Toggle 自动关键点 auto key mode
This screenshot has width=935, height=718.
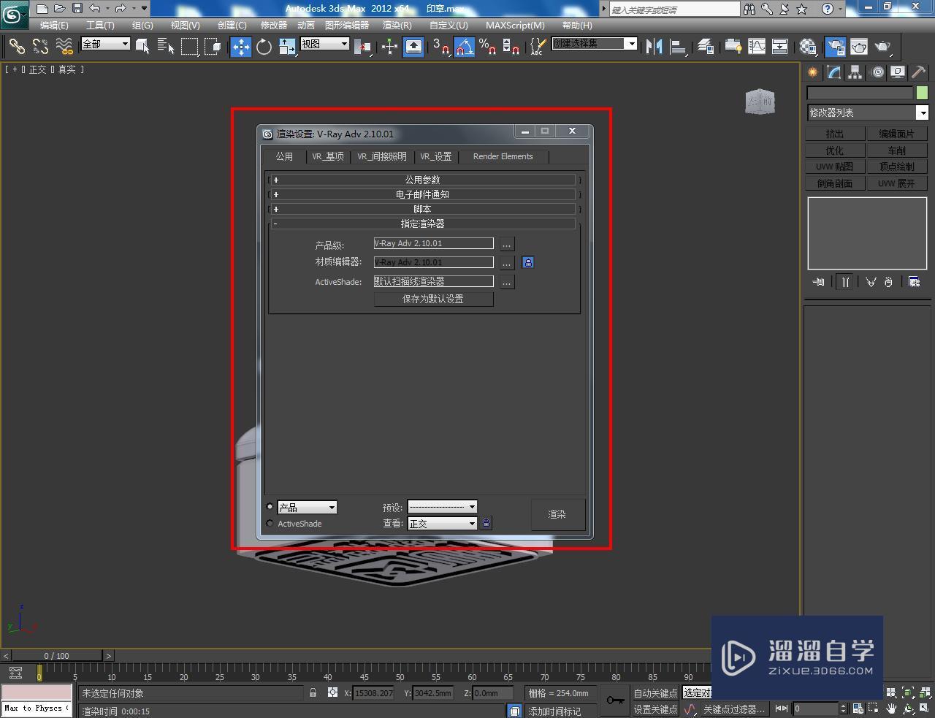tap(655, 693)
